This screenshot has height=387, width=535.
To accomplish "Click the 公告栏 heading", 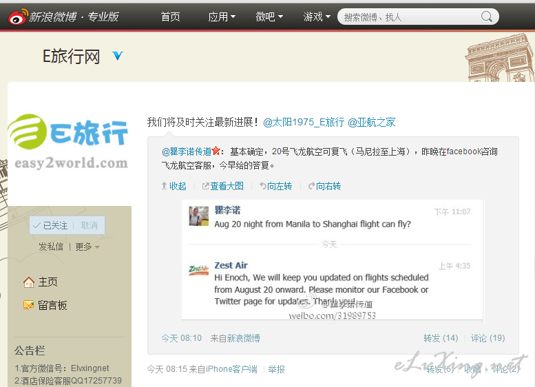I will [30, 351].
